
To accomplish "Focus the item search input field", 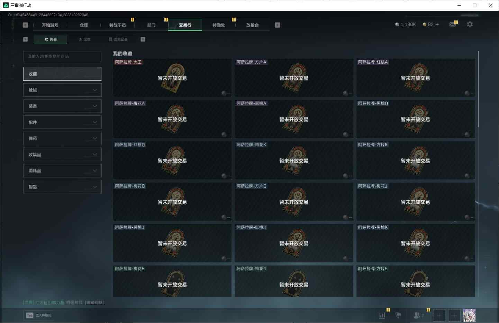I will coord(62,56).
